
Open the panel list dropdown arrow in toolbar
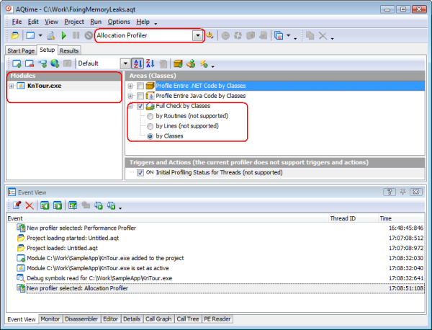click(x=289, y=35)
